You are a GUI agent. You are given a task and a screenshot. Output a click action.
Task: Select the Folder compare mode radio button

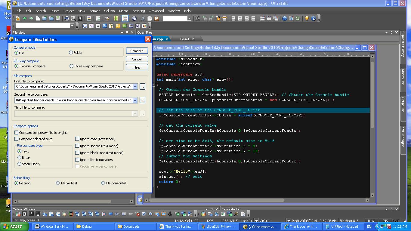(71, 53)
